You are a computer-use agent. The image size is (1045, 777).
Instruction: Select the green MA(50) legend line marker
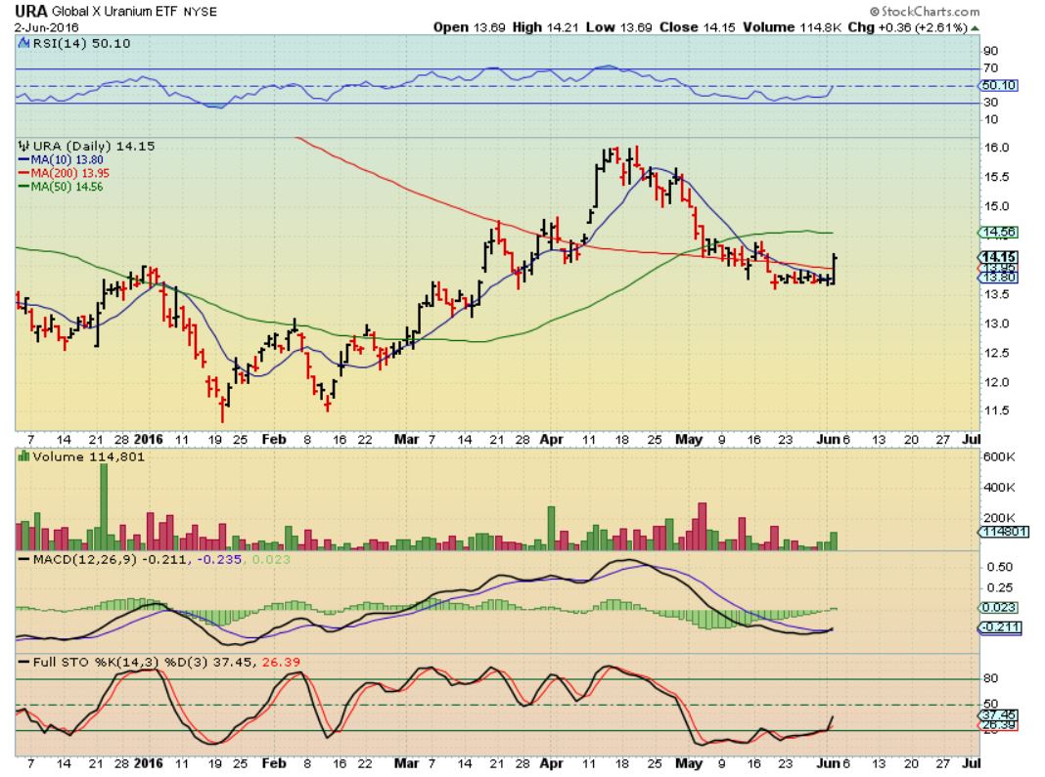pos(23,187)
